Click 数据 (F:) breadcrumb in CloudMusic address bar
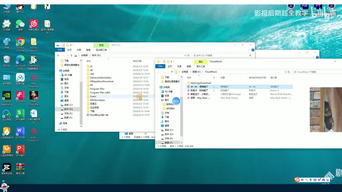342x192 pixels. 196,72
